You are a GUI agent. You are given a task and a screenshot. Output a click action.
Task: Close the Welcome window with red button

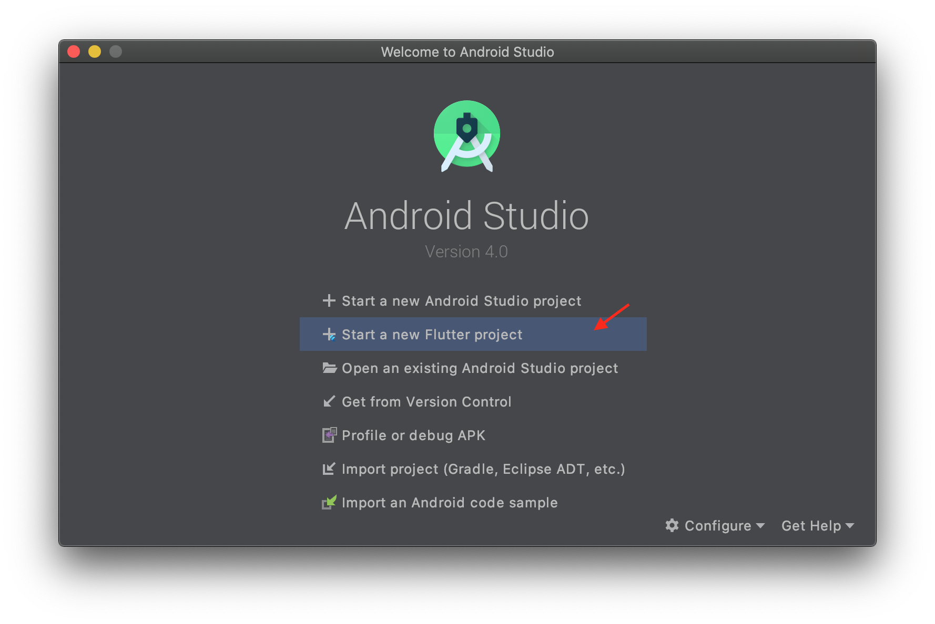point(74,51)
